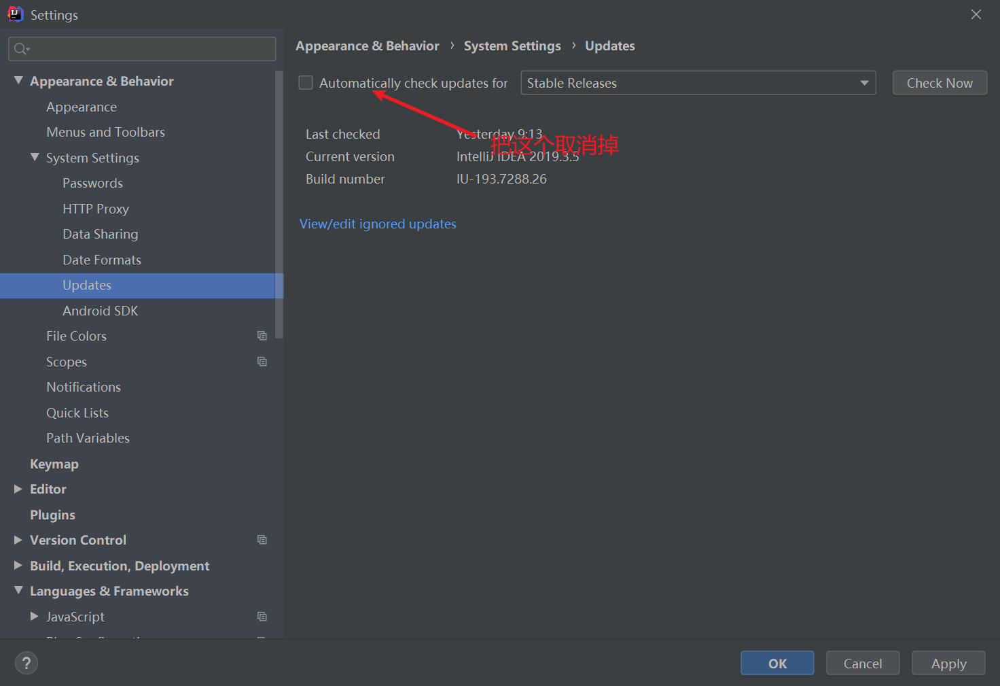The width and height of the screenshot is (1000, 686).
Task: Click the Build number label
Action: [x=345, y=179]
